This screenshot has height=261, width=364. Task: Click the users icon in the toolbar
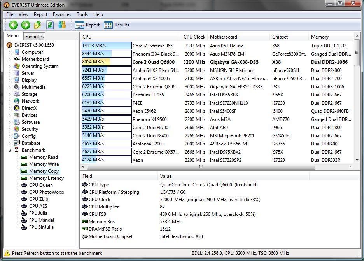point(62,25)
